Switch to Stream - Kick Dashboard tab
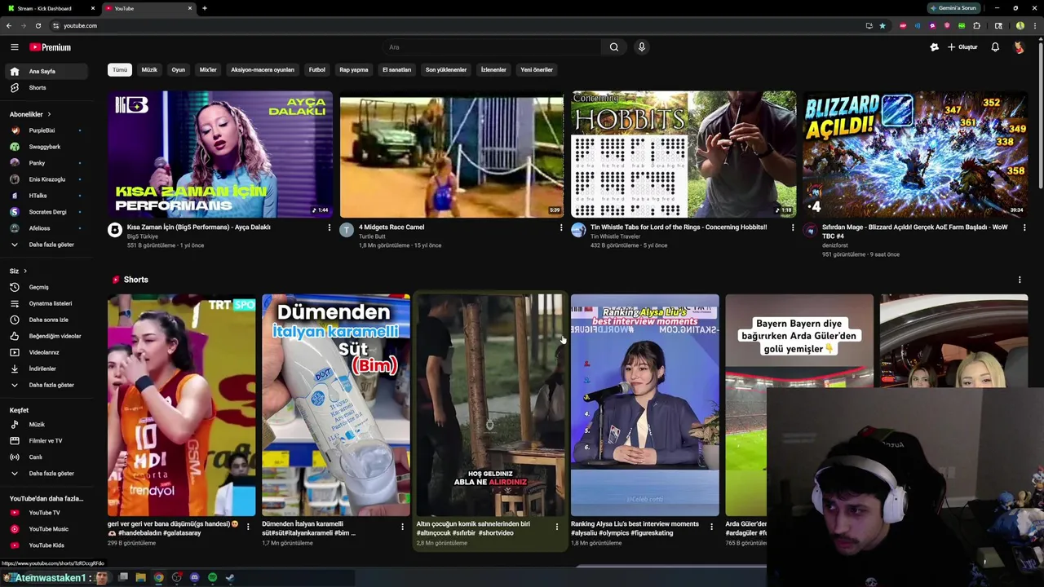This screenshot has width=1044, height=587. tap(49, 8)
